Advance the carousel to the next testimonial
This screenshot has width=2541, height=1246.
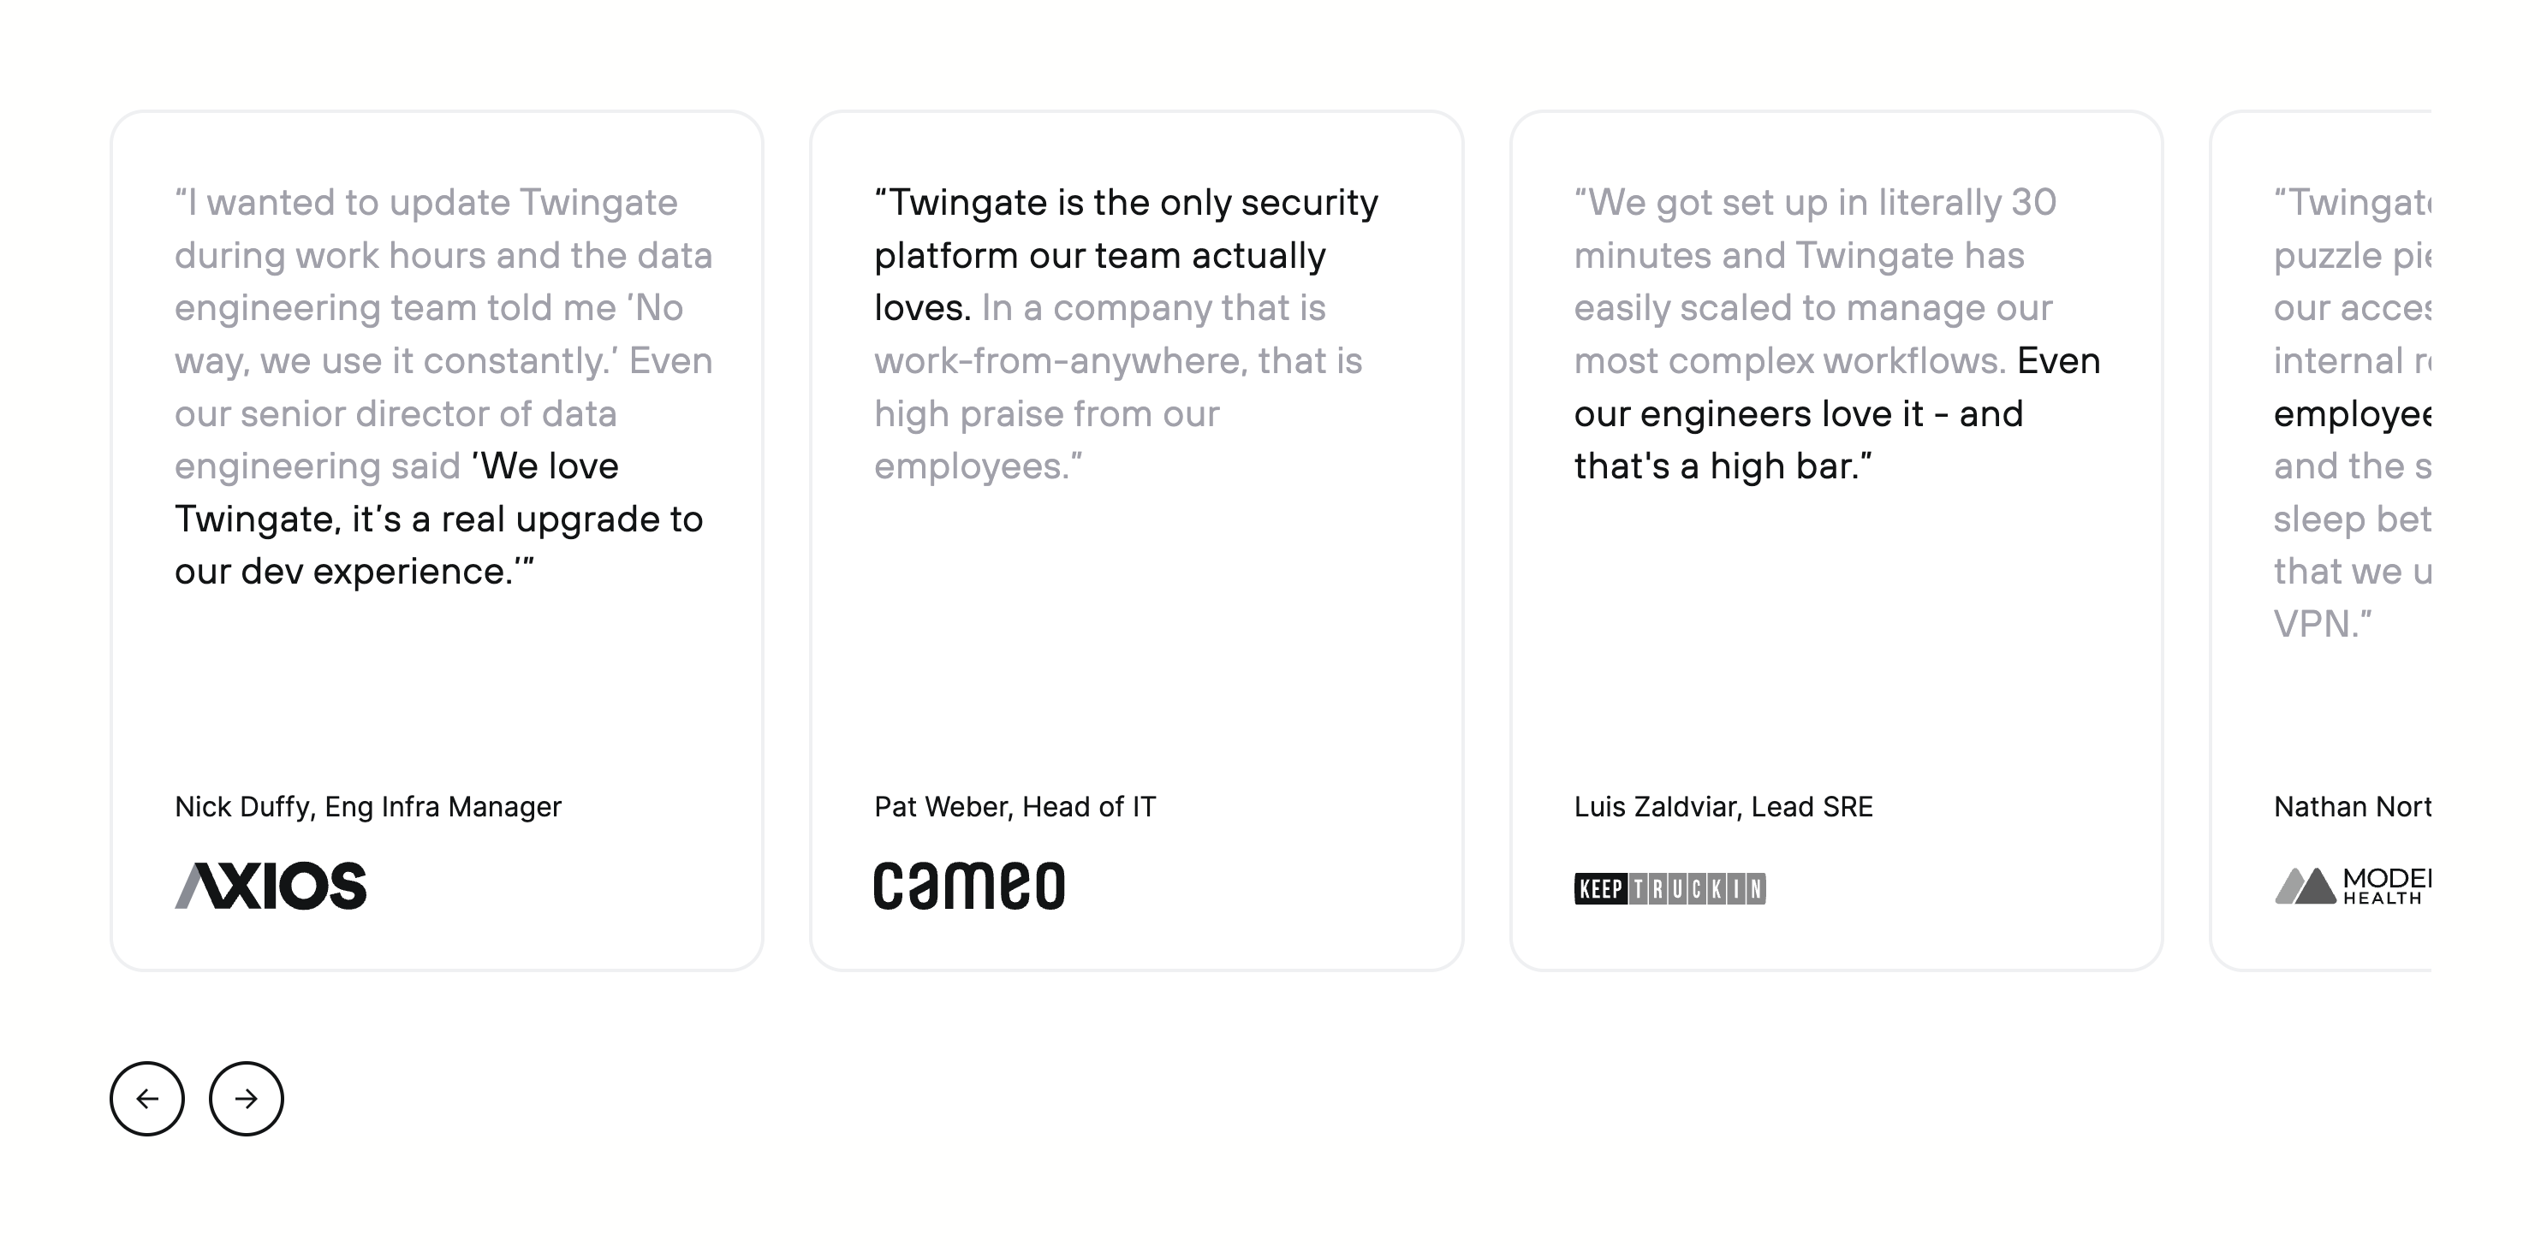point(247,1097)
